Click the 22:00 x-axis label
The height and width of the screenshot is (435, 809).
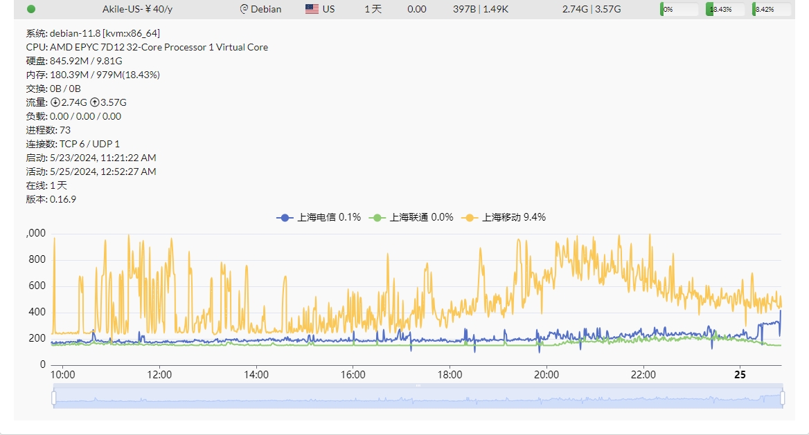coord(643,376)
